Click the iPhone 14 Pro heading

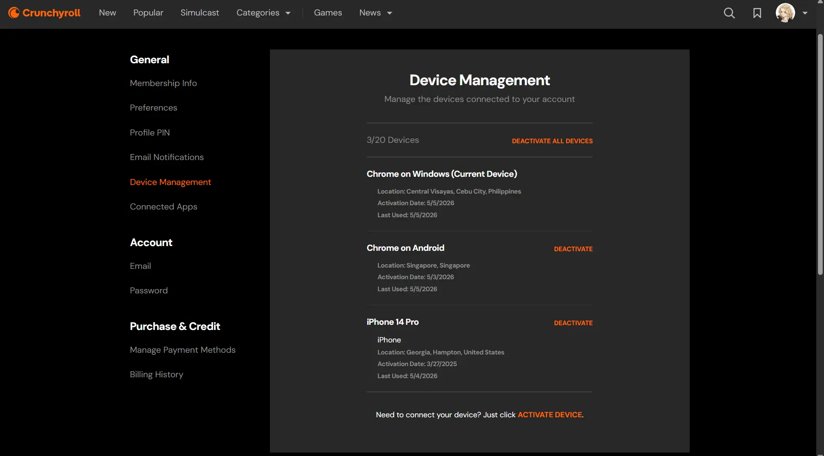point(393,322)
